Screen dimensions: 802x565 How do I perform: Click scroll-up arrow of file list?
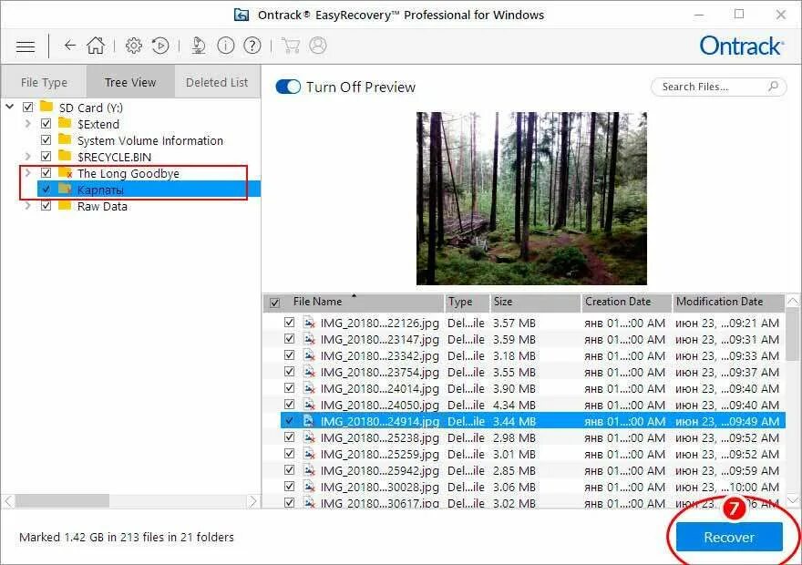792,301
